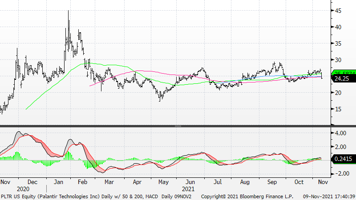This screenshot has height=200, width=356.
Task: Click the 0.2415 MACD value label
Action: (x=344, y=159)
